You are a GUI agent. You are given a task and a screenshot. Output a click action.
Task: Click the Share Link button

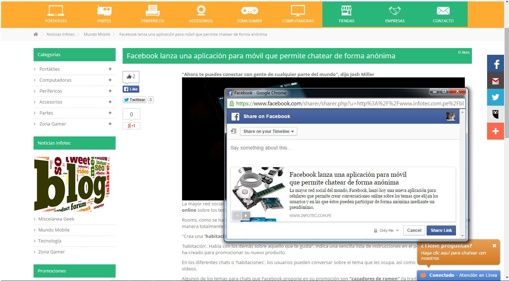pyautogui.click(x=441, y=230)
